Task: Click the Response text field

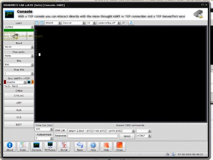Action: 93,136
